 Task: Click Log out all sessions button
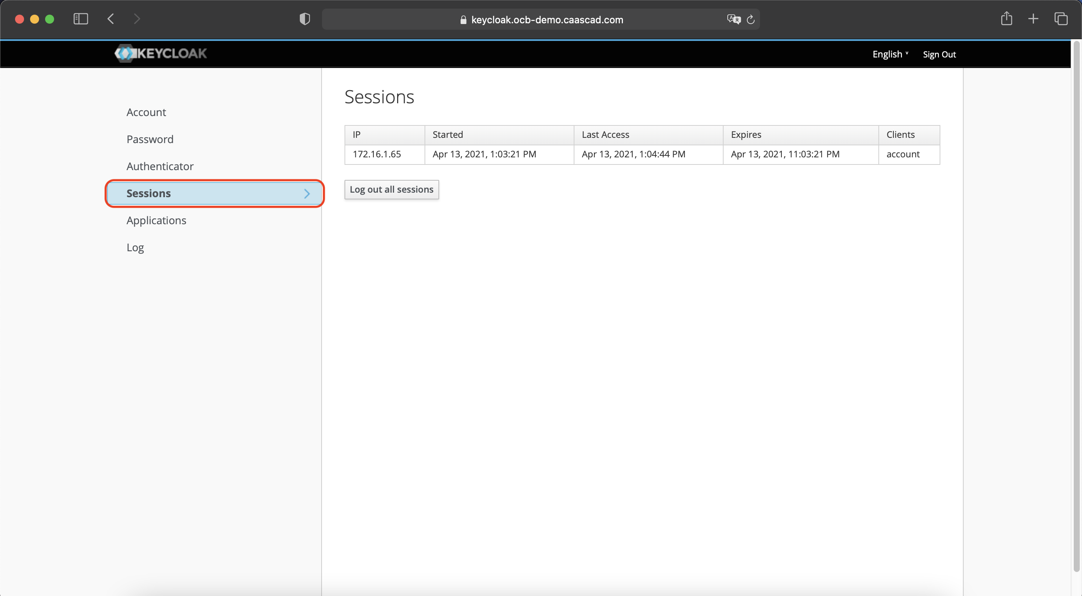(x=391, y=189)
